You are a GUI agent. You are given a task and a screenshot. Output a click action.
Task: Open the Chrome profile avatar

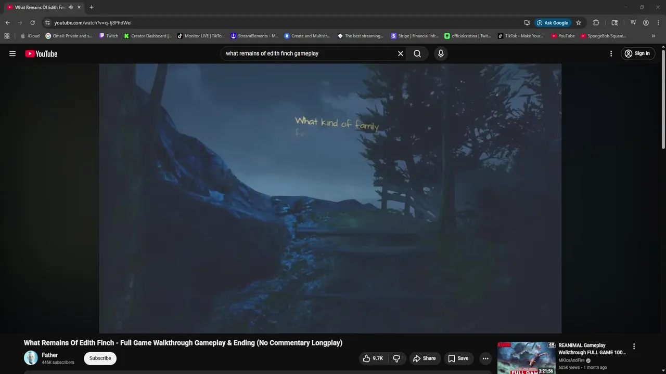click(646, 23)
